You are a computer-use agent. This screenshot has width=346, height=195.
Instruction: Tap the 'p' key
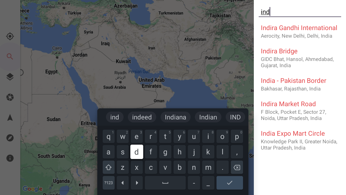[237, 136]
